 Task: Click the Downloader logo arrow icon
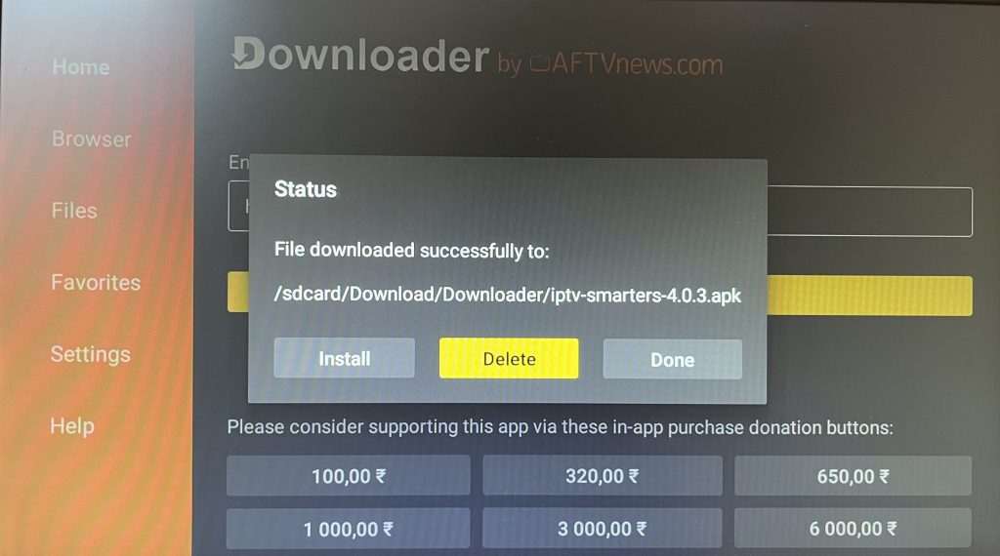pos(248,53)
